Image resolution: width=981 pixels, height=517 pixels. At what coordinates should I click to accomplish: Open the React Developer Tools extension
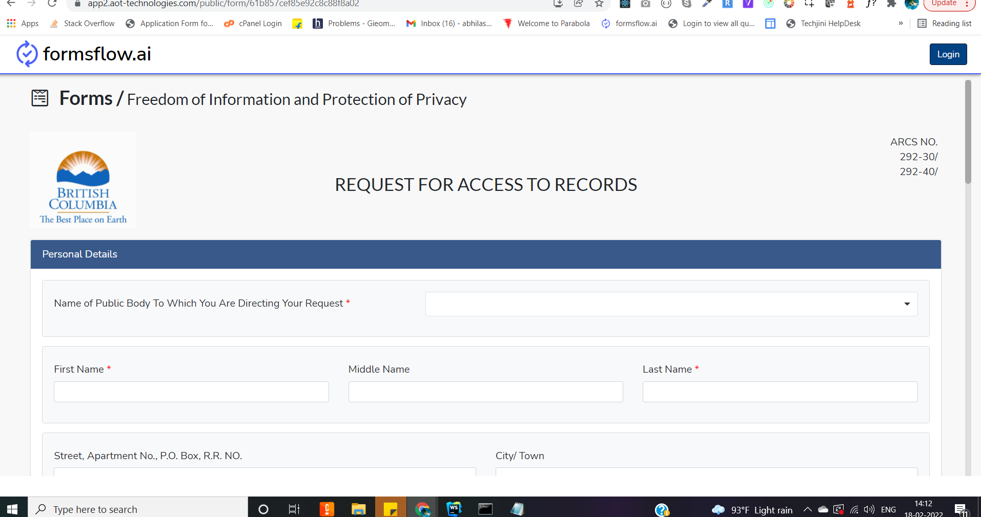pos(625,4)
